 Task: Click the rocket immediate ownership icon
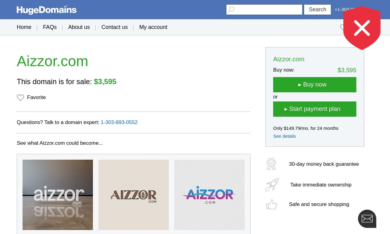click(x=272, y=185)
